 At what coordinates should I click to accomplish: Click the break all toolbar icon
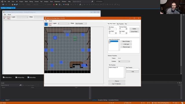pos(64,5)
